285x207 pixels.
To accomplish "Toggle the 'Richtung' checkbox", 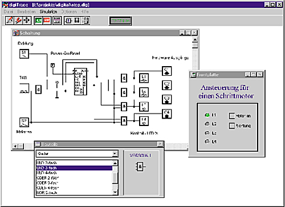I will click(232, 125).
